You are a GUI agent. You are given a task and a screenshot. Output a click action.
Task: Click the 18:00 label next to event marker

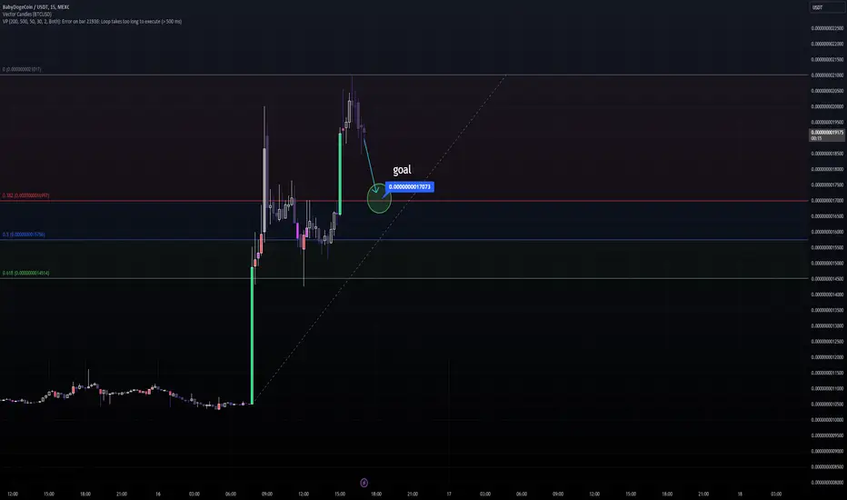[x=376, y=494]
